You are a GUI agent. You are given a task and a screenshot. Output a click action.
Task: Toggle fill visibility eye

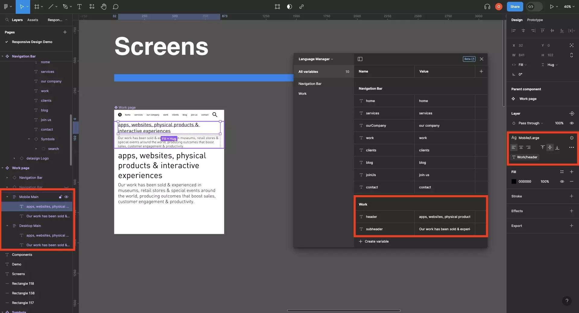point(562,181)
